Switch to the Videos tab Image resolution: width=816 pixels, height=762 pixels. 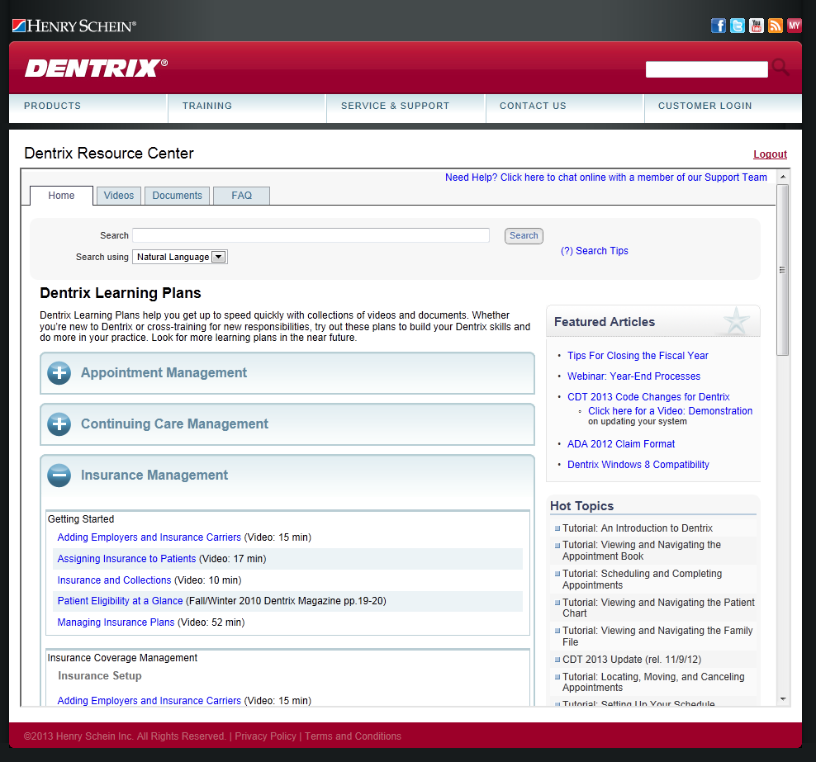[x=119, y=196]
